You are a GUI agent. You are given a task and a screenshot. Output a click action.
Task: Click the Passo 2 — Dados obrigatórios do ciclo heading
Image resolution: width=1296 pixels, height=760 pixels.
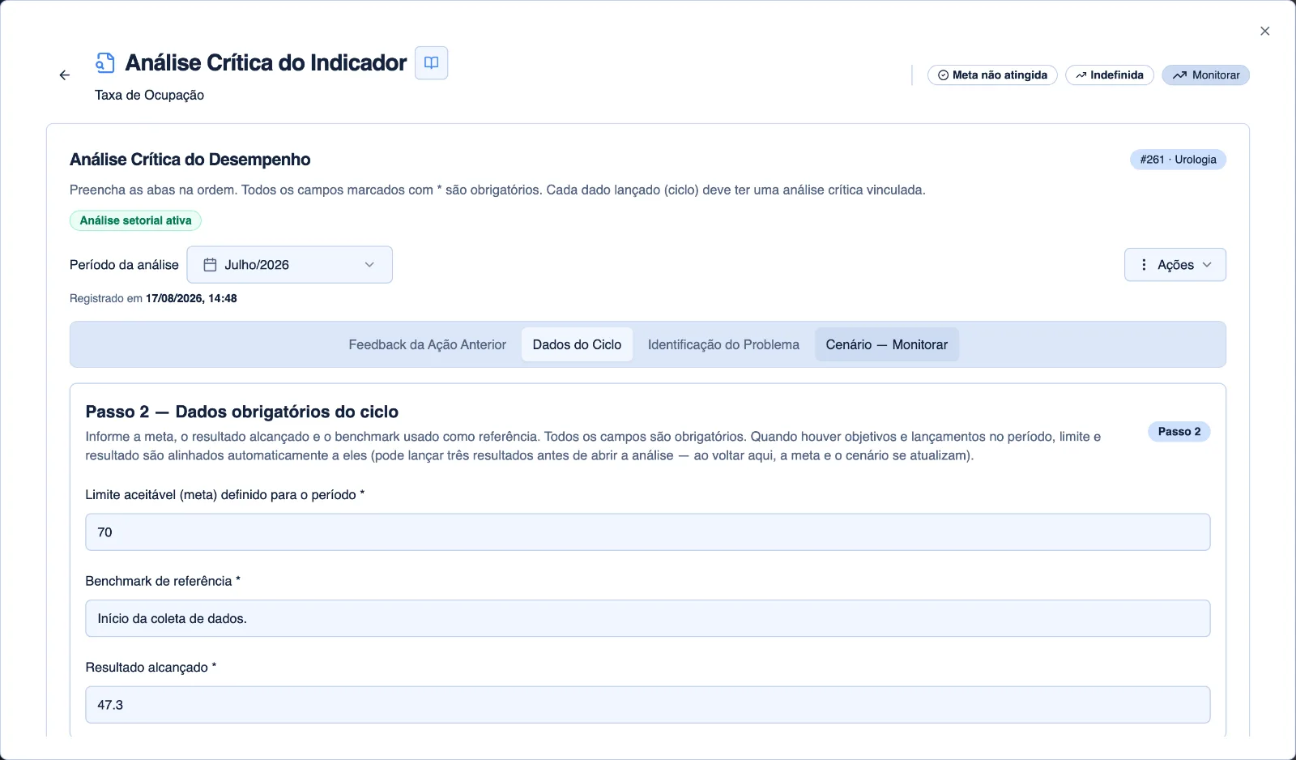(x=242, y=412)
